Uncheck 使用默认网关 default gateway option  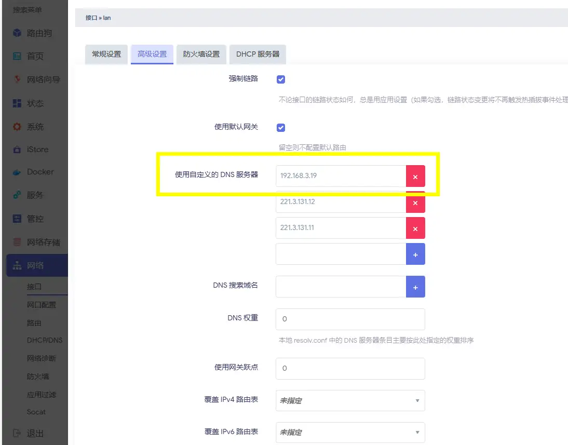tap(280, 127)
